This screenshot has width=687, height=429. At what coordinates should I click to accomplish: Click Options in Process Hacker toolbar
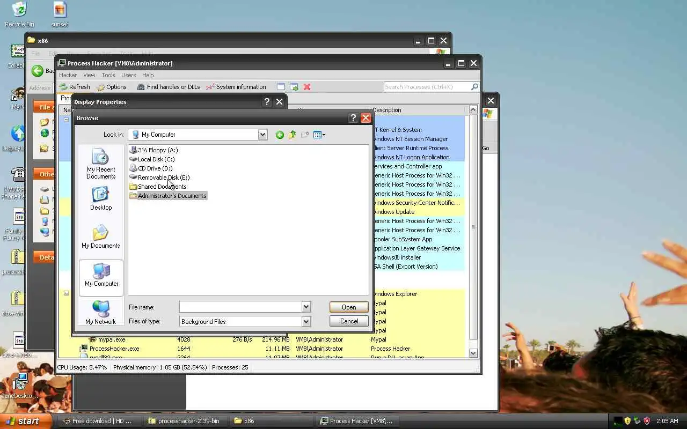pos(112,87)
